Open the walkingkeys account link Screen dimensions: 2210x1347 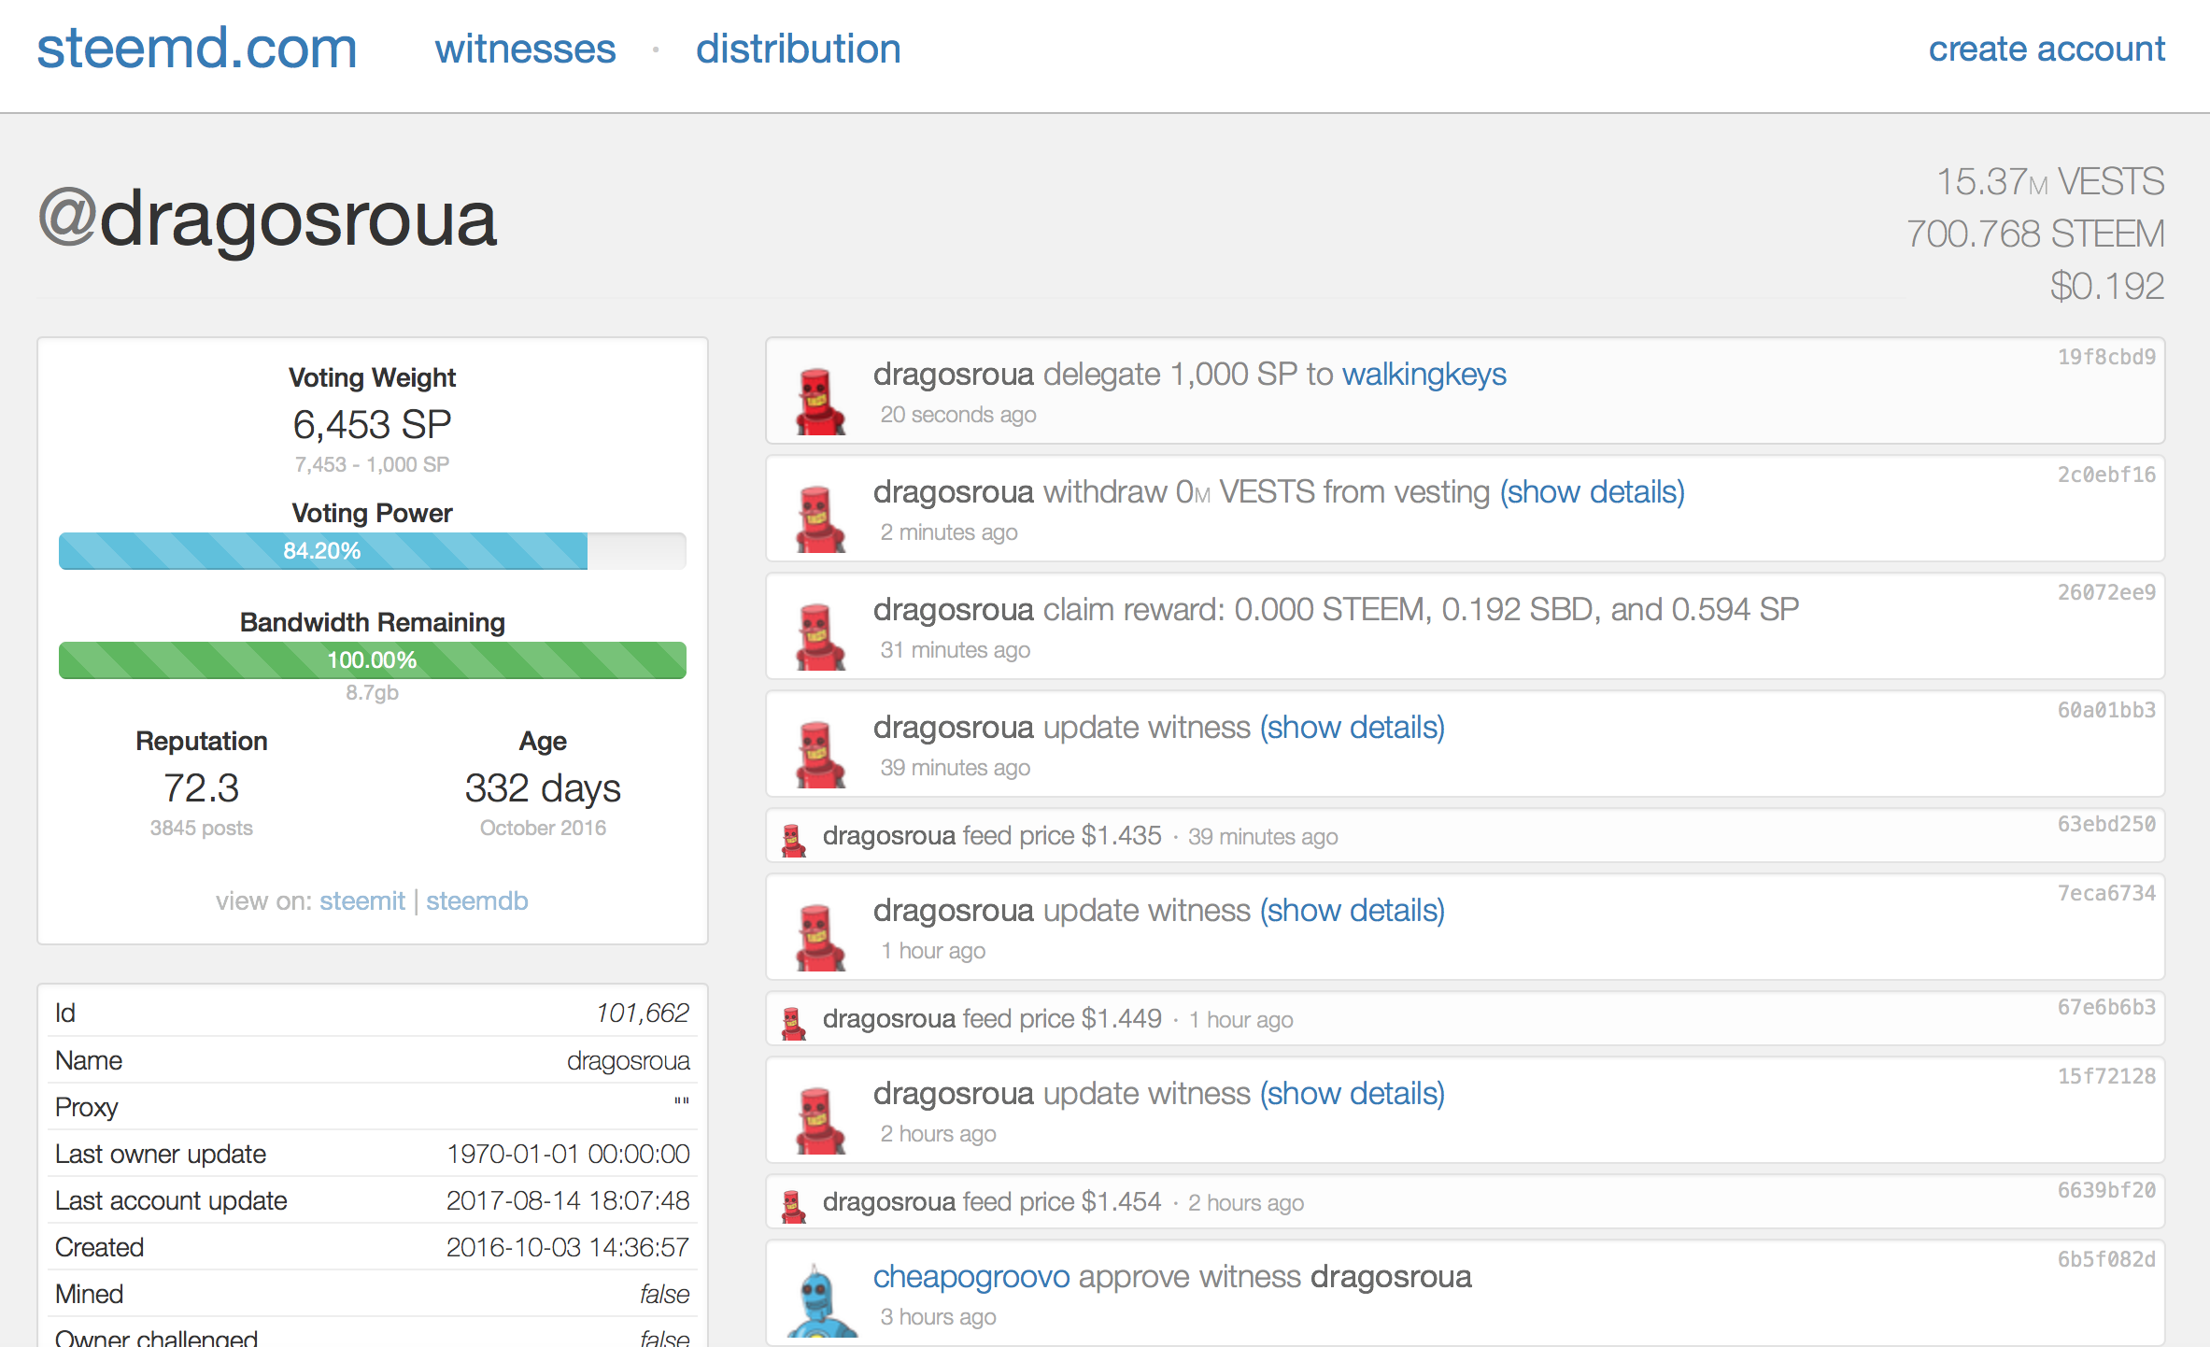1424,374
